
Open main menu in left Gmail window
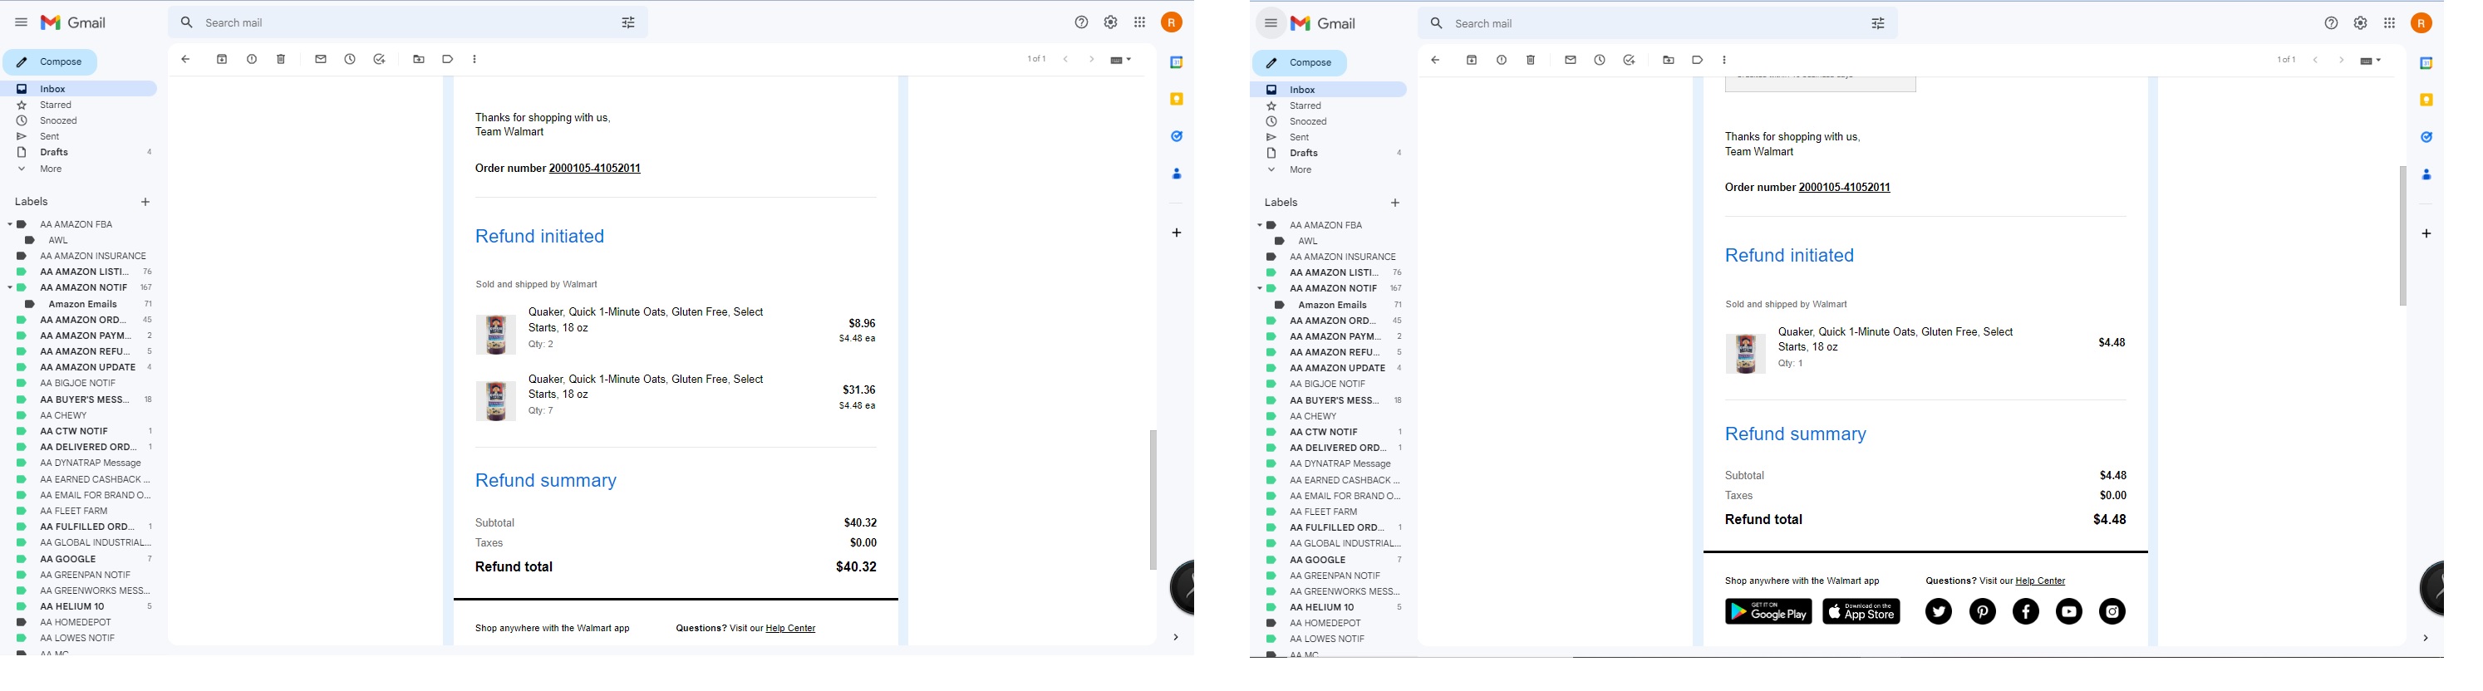click(x=20, y=22)
